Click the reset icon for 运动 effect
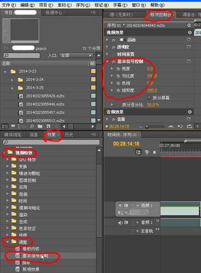Image resolution: width=201 pixels, height=273 pixels. tap(189, 39)
